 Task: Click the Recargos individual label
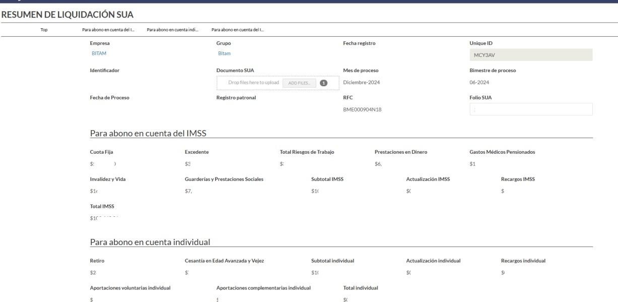[523, 261]
